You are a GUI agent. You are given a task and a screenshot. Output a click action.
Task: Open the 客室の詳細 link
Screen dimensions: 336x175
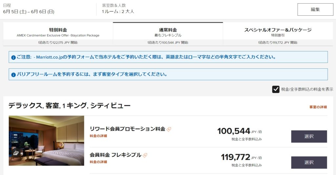(318, 107)
